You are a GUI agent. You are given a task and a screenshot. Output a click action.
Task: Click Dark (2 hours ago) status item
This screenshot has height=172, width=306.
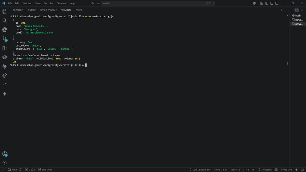pyautogui.click(x=200, y=169)
